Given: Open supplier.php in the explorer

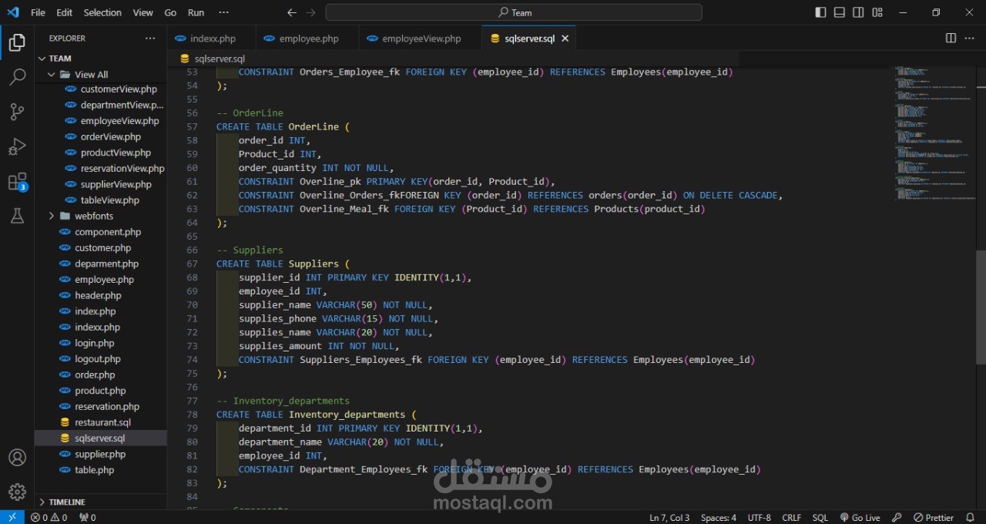Looking at the screenshot, I should pyautogui.click(x=100, y=454).
